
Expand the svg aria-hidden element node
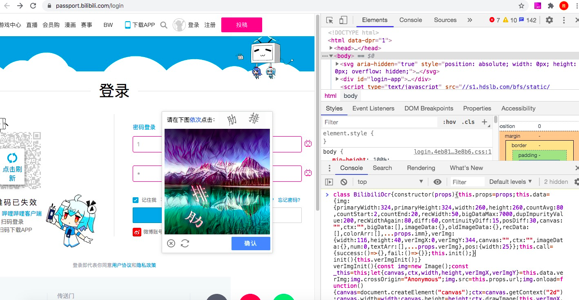[x=337, y=64]
